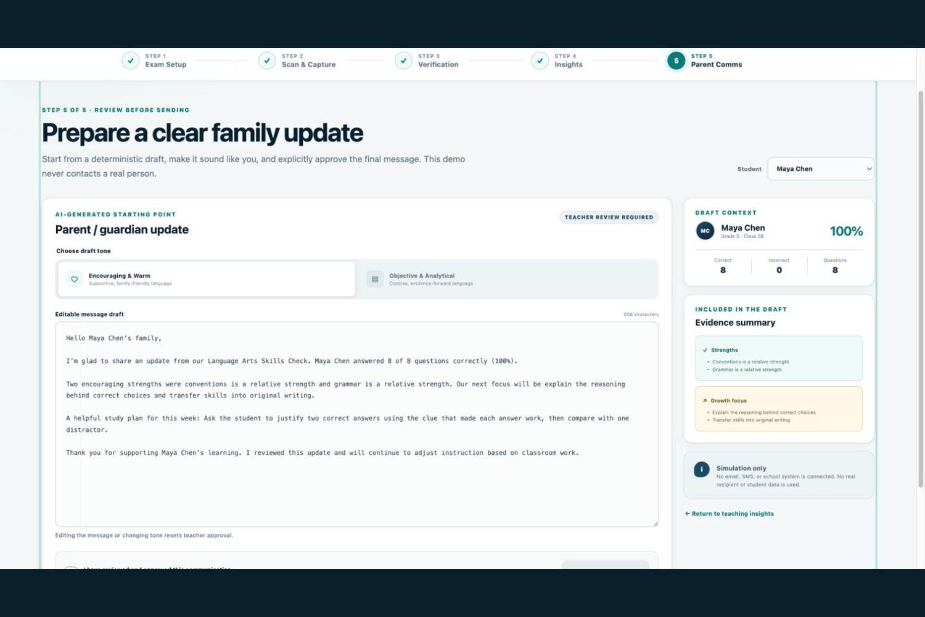Open the Parent Comms step label
The width and height of the screenshot is (925, 617).
pos(717,64)
